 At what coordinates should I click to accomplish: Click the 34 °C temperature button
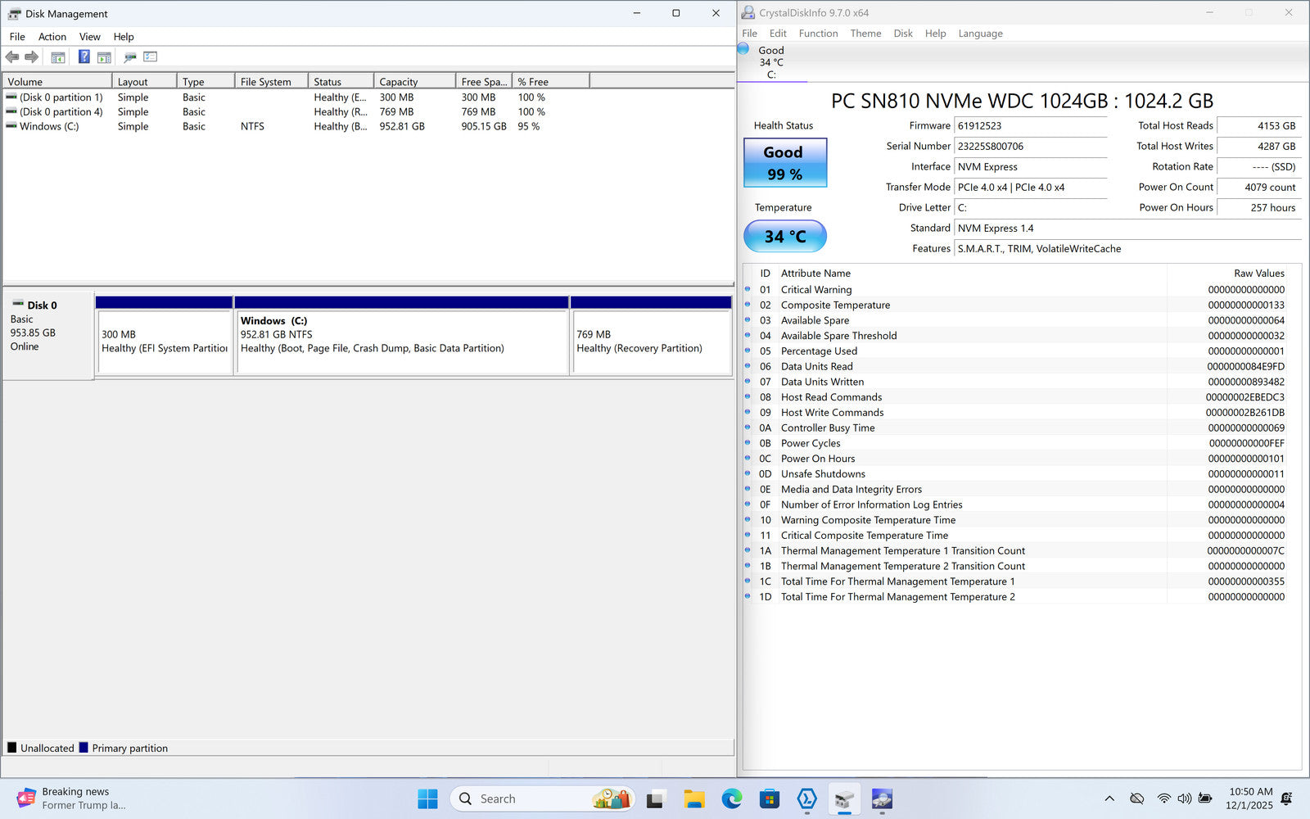click(x=785, y=237)
